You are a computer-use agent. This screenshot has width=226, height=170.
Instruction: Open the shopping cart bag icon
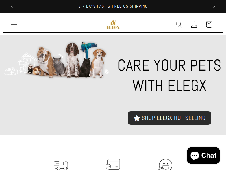(209, 25)
